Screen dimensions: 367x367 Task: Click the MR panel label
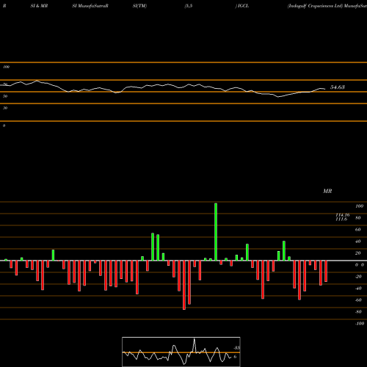coord(327,191)
